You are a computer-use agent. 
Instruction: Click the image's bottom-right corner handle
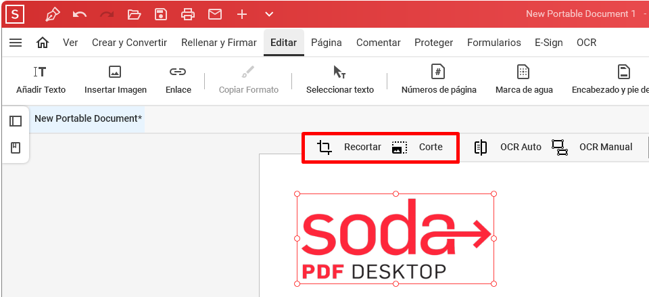coord(494,283)
